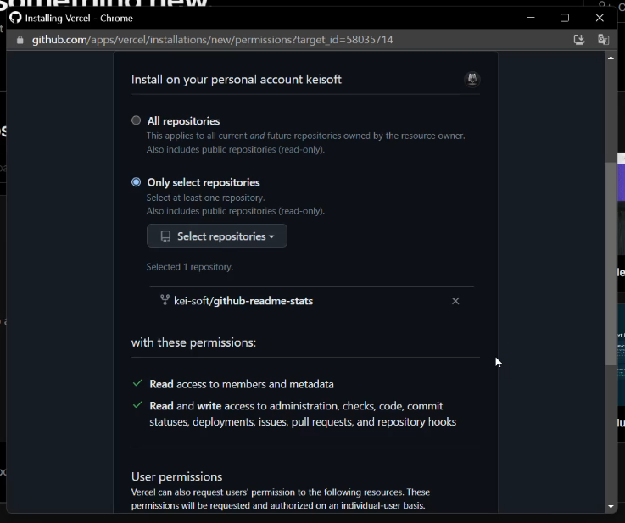Click scrollbar down arrow

click(611, 507)
